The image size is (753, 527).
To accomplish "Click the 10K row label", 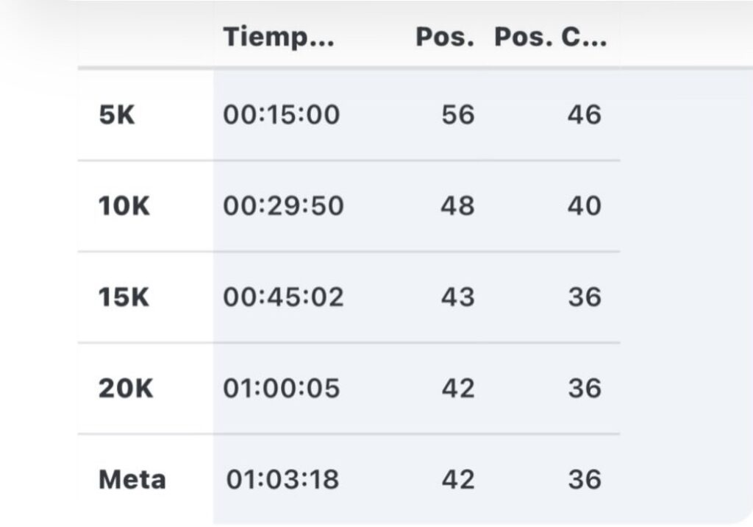I will click(x=124, y=206).
